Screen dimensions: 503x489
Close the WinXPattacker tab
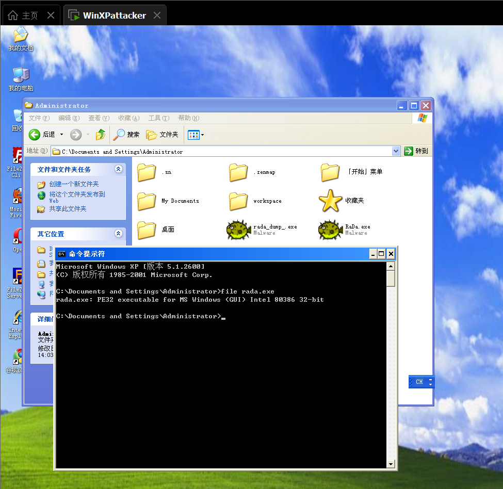(157, 15)
